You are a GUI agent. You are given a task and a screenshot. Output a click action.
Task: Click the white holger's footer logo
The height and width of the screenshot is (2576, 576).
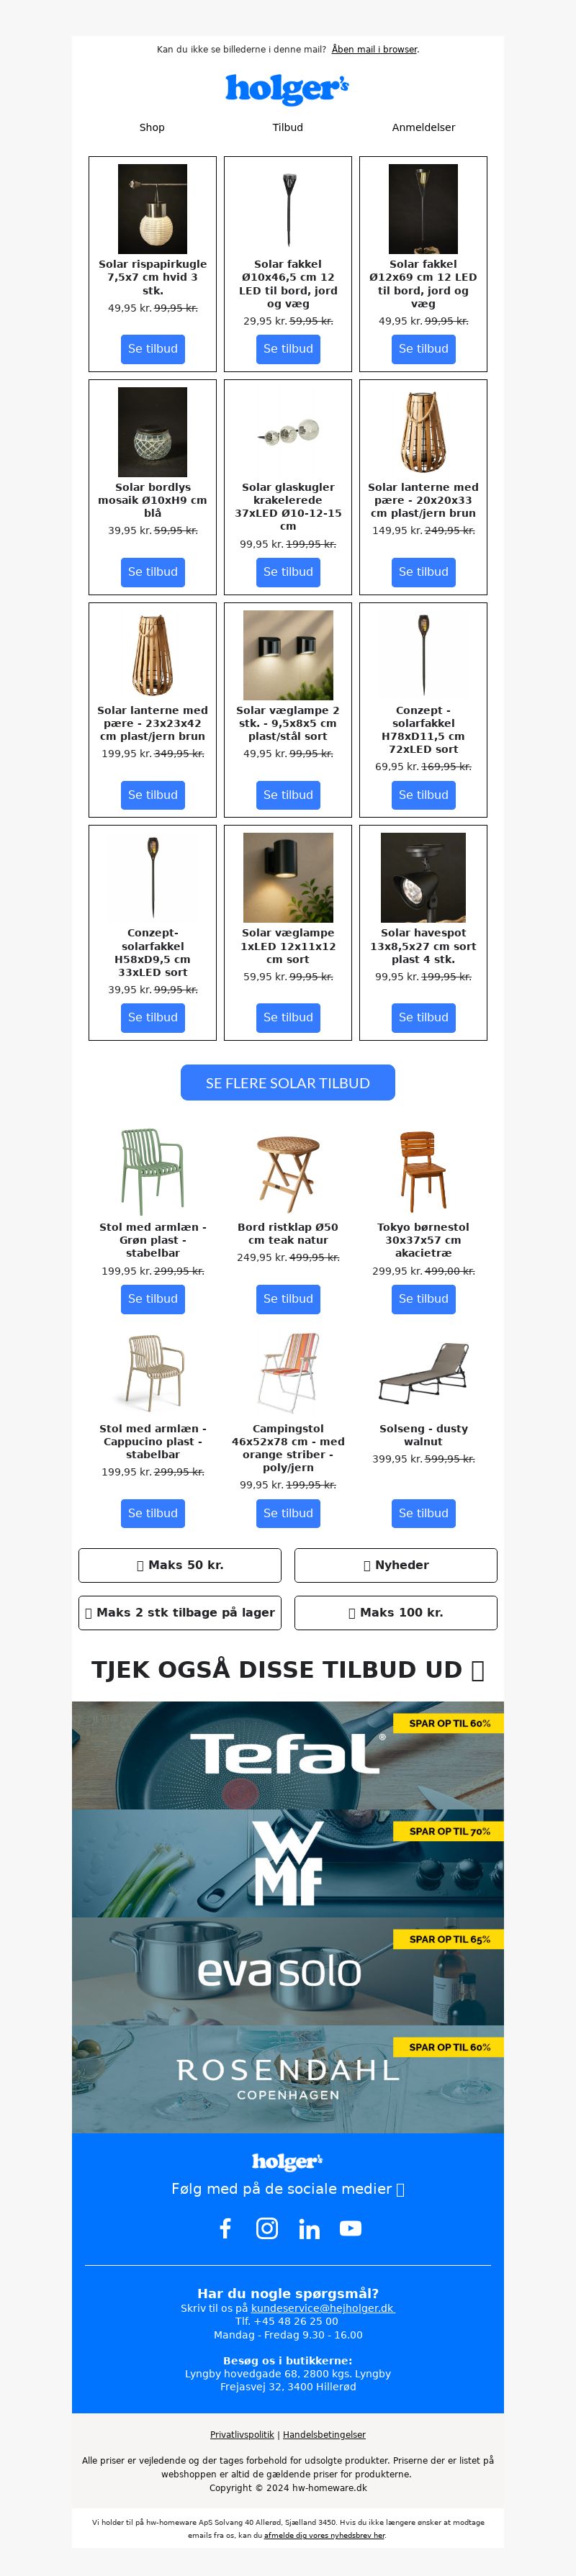287,2161
